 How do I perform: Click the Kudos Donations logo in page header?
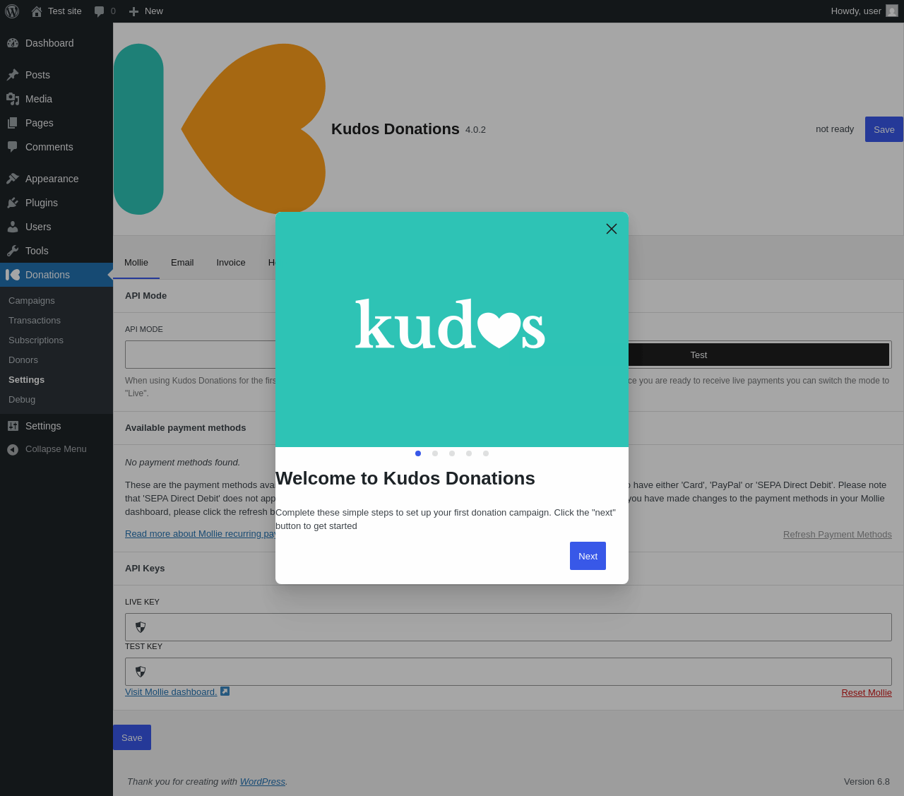point(220,129)
